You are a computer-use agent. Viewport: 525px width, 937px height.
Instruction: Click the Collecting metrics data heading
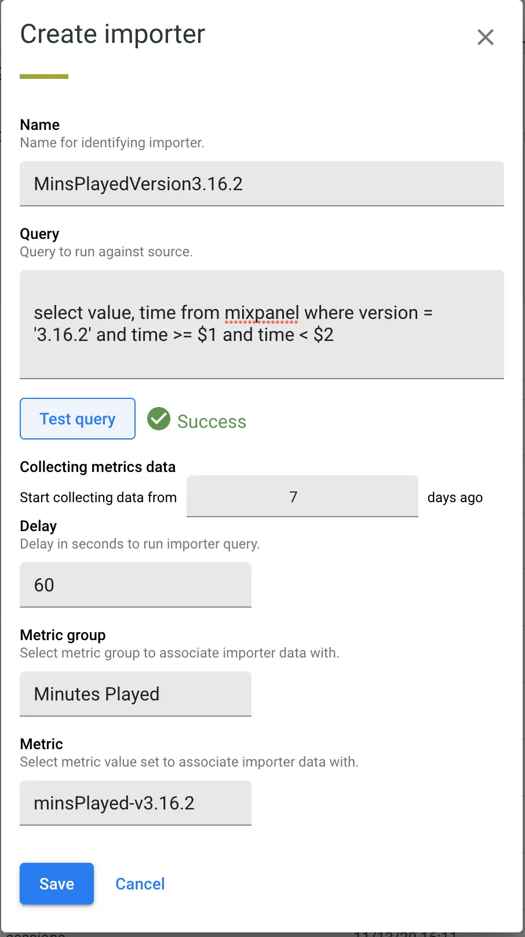pyautogui.click(x=97, y=467)
